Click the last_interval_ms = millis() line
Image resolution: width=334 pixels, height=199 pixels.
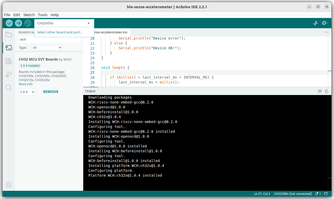click(x=149, y=82)
